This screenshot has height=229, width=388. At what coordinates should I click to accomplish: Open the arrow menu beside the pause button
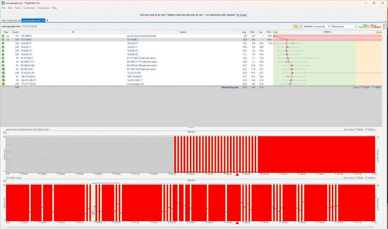[x=300, y=26]
